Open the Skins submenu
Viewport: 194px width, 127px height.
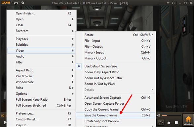pyautogui.click(x=41, y=88)
